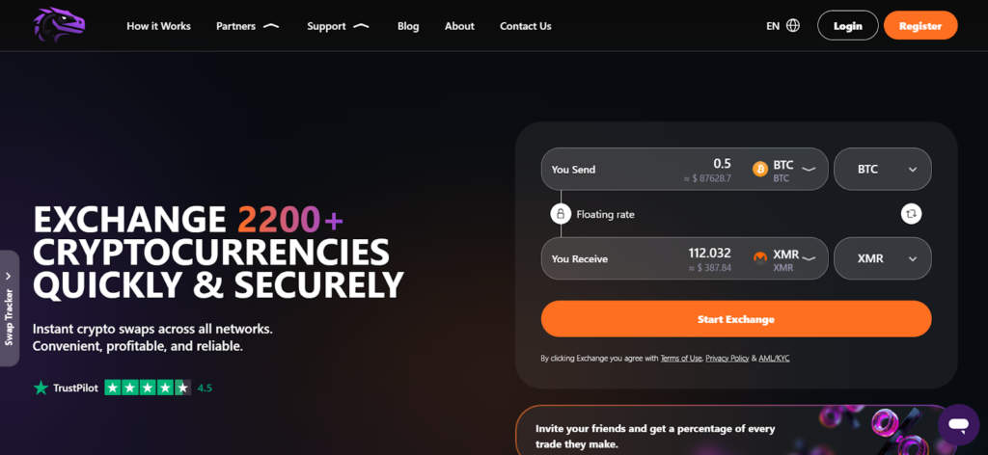
Task: Expand the Partners menu
Action: (247, 26)
